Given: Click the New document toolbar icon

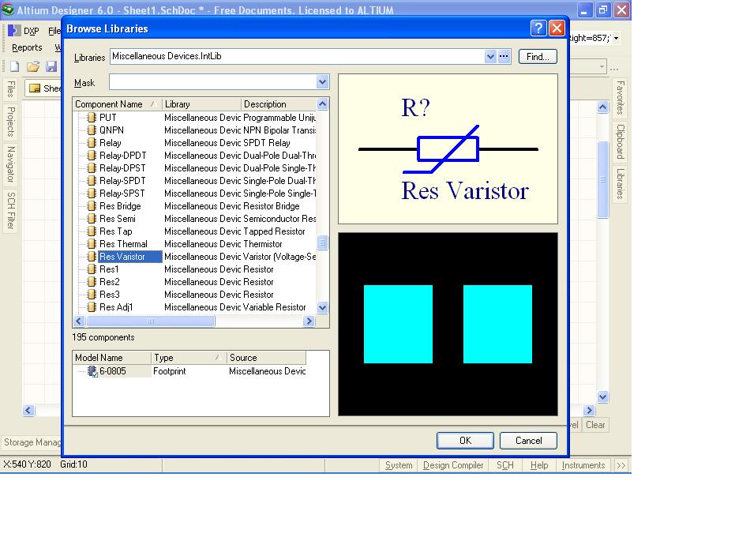Looking at the screenshot, I should (14, 66).
